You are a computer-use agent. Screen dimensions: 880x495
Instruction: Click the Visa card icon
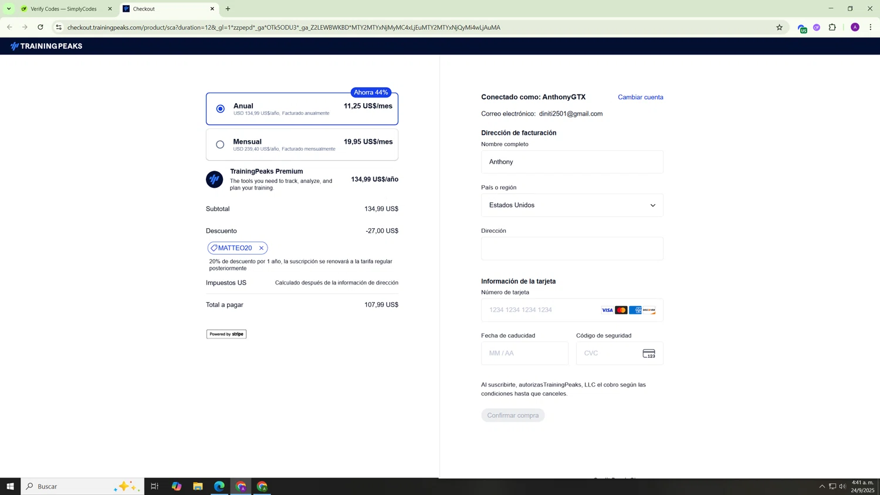pos(607,310)
